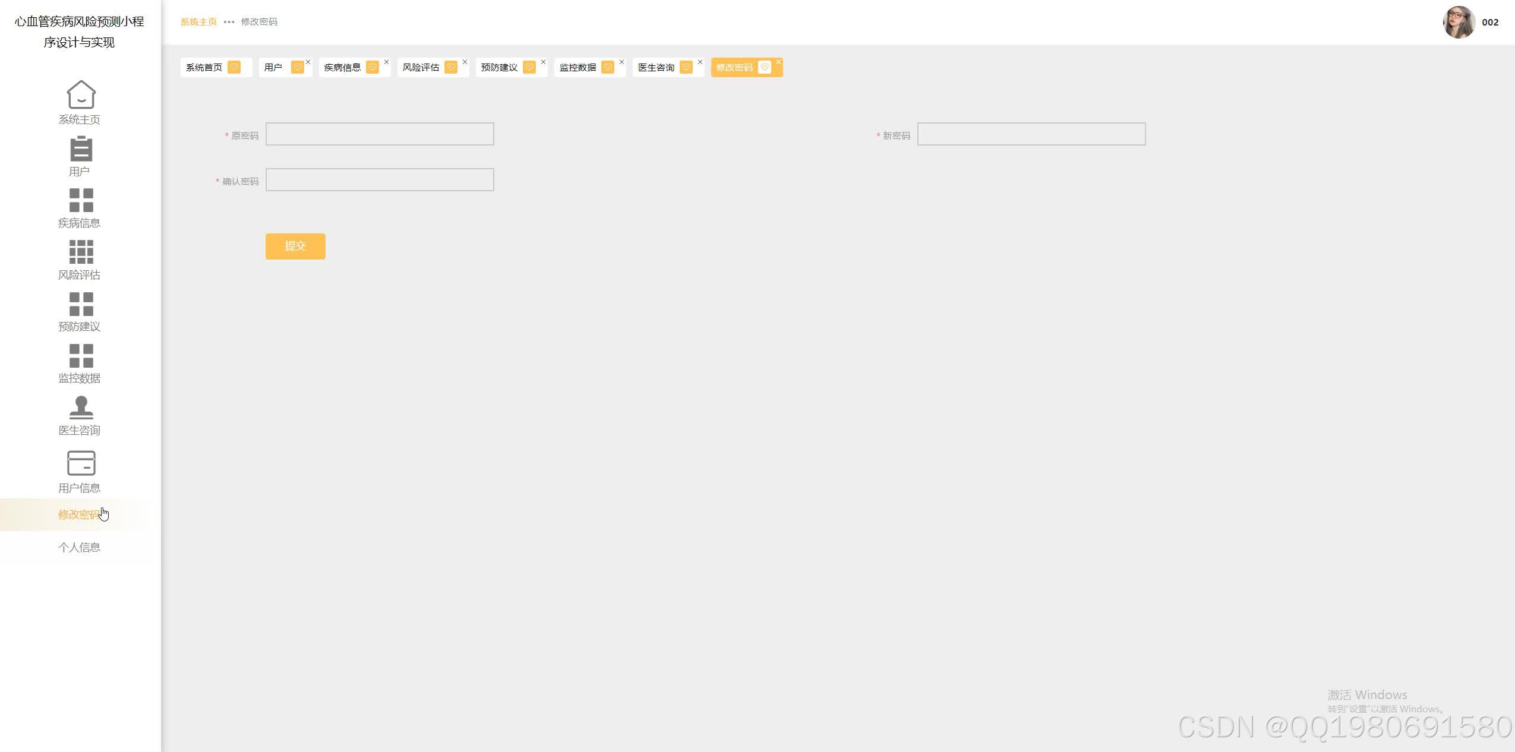Image resolution: width=1515 pixels, height=752 pixels.
Task: Close the 疾病信息 tab
Action: tap(387, 62)
